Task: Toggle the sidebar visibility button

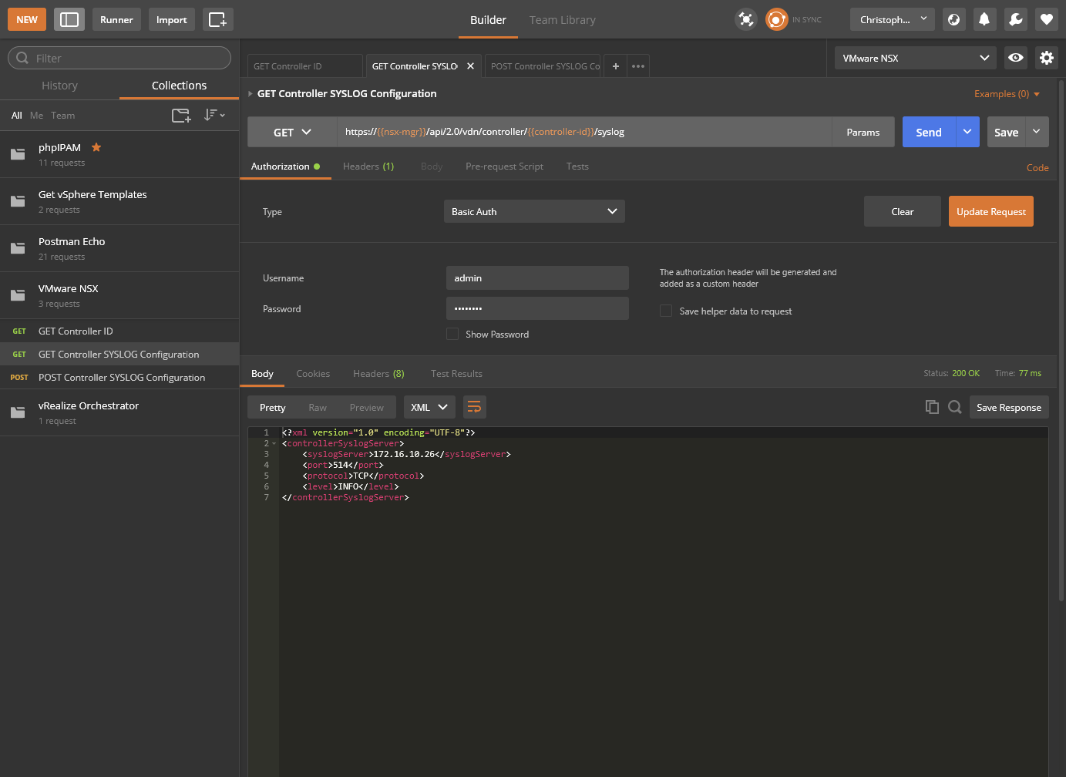Action: pos(69,19)
